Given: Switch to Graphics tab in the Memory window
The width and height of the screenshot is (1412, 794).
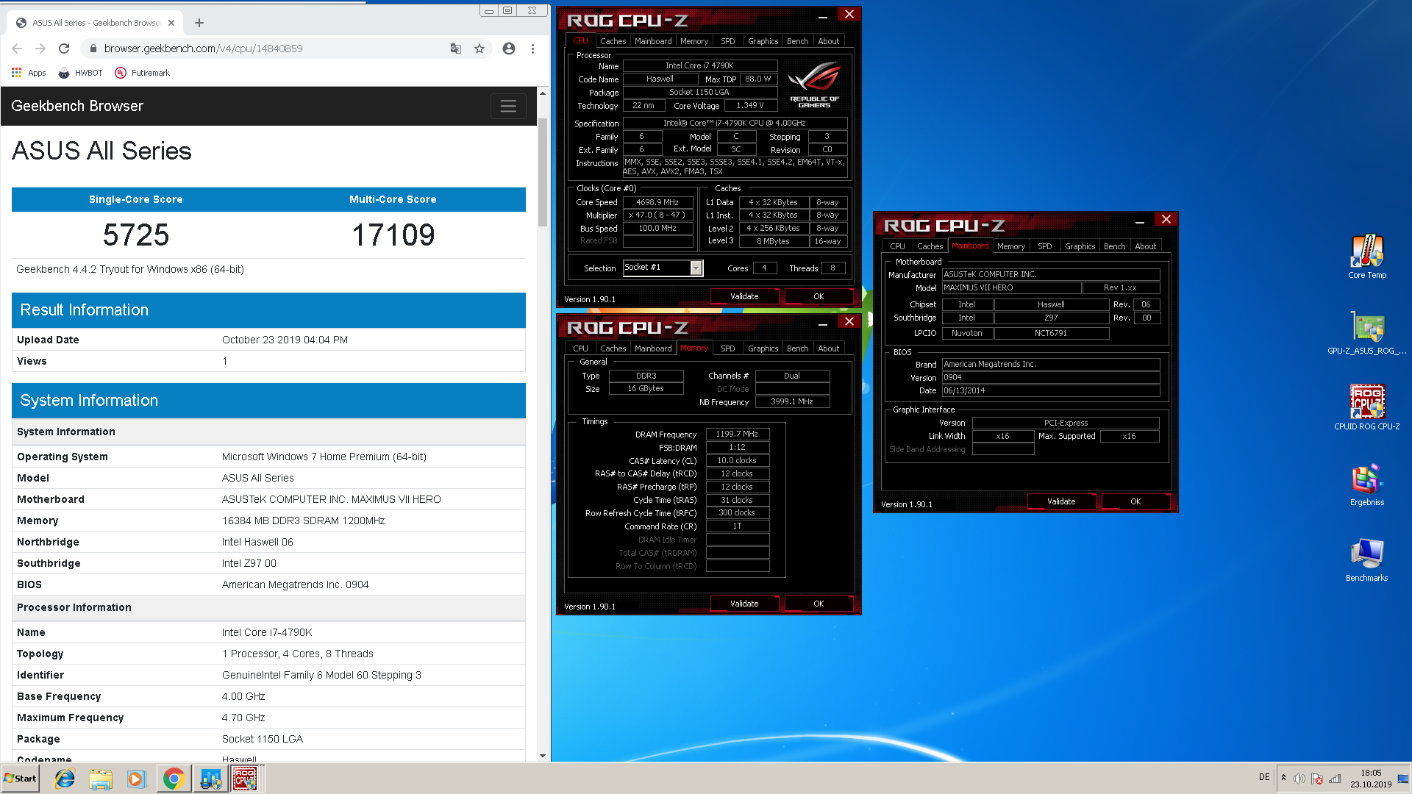Looking at the screenshot, I should [763, 348].
